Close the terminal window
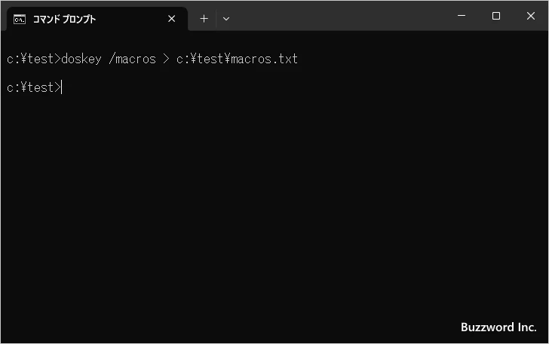549x344 pixels. click(x=531, y=16)
